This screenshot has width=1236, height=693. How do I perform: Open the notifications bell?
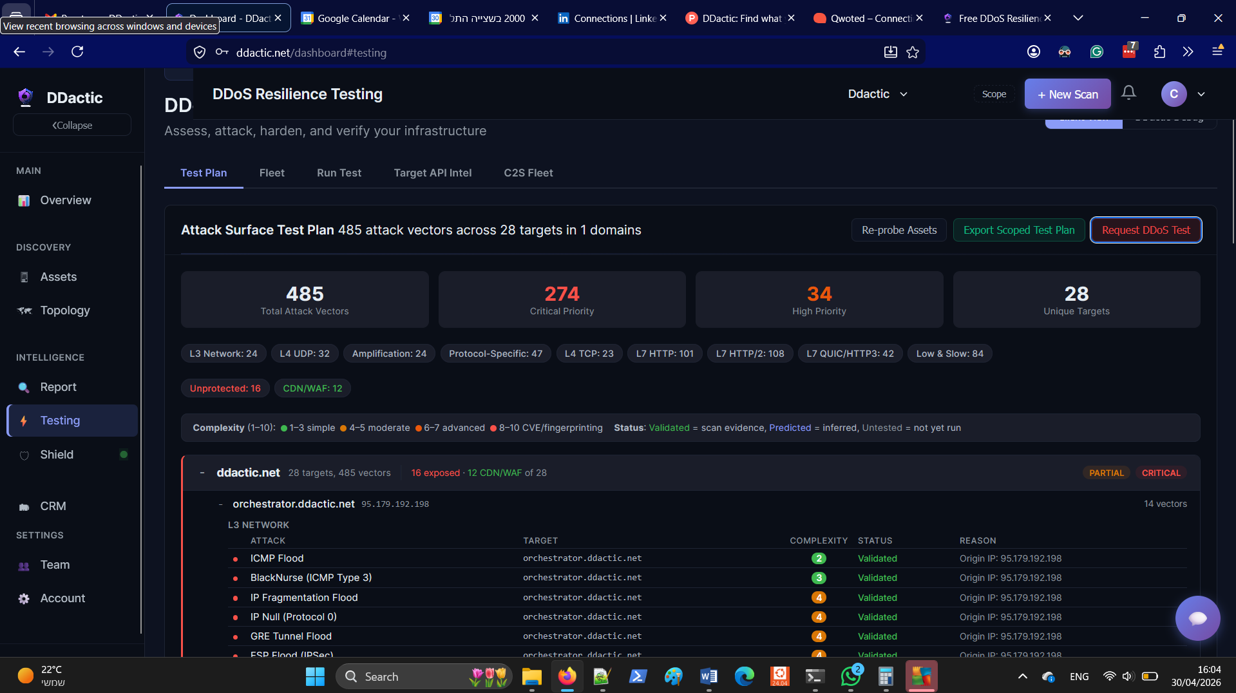click(x=1128, y=93)
